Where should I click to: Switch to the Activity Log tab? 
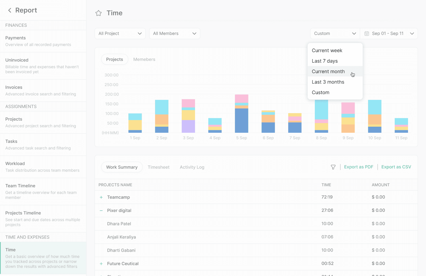[x=192, y=167]
